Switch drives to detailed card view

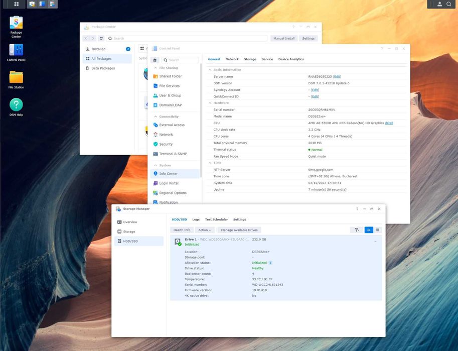pos(369,230)
